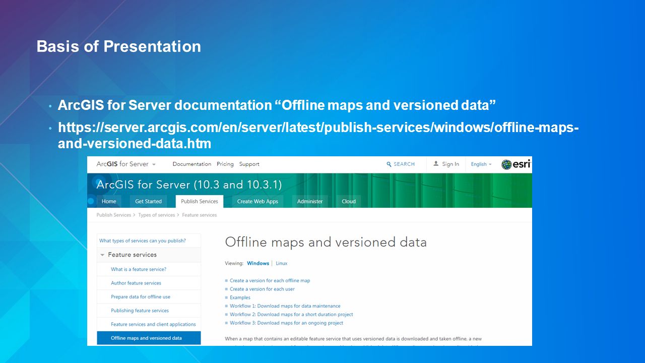The image size is (645, 363).
Task: Jump to Workflow 1 data maintenance
Action: pos(285,306)
